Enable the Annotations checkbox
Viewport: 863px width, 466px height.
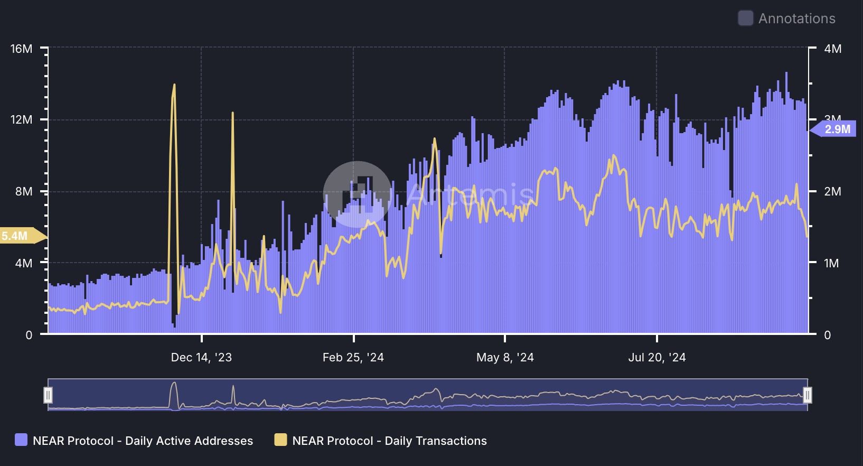(745, 18)
